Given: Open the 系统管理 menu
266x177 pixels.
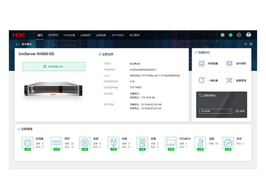Looking at the screenshot, I should pyautogui.click(x=53, y=35).
